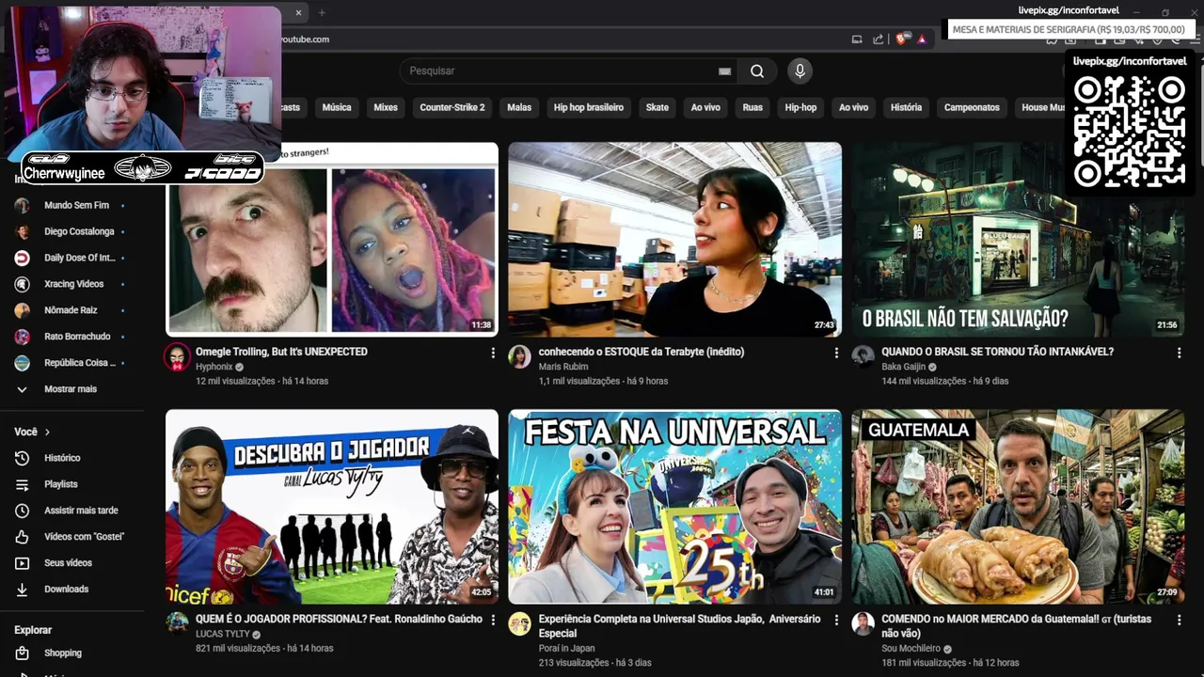Click the Sou Mochileiro channel name
Viewport: 1204px width, 677px height.
tap(911, 649)
